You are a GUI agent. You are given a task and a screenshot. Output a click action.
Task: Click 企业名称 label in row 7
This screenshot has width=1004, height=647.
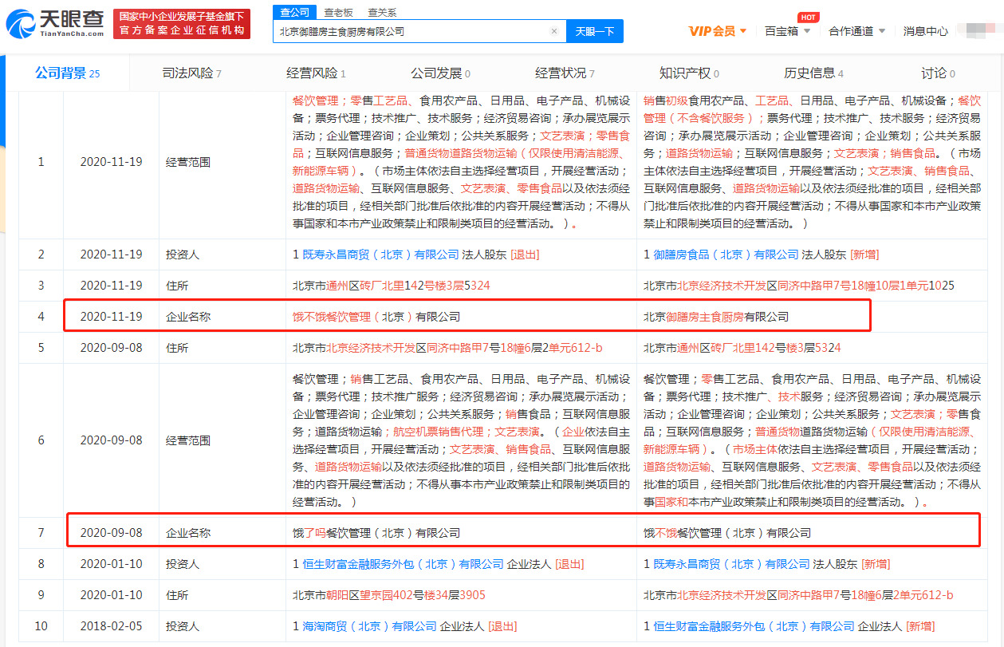pyautogui.click(x=188, y=533)
